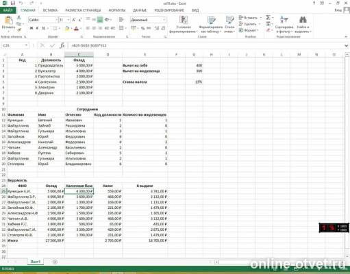Image resolution: width=350 pixels, height=274 pixels.
Task: Click the fx insert function icon
Action: click(x=62, y=45)
